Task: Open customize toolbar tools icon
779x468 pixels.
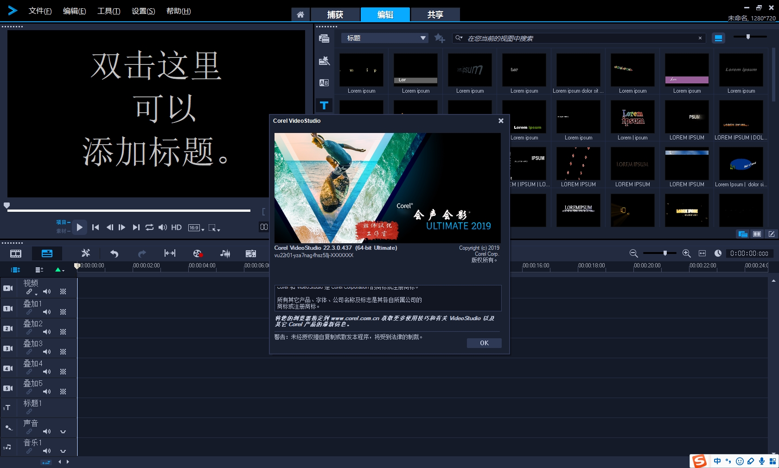Action: (86, 253)
